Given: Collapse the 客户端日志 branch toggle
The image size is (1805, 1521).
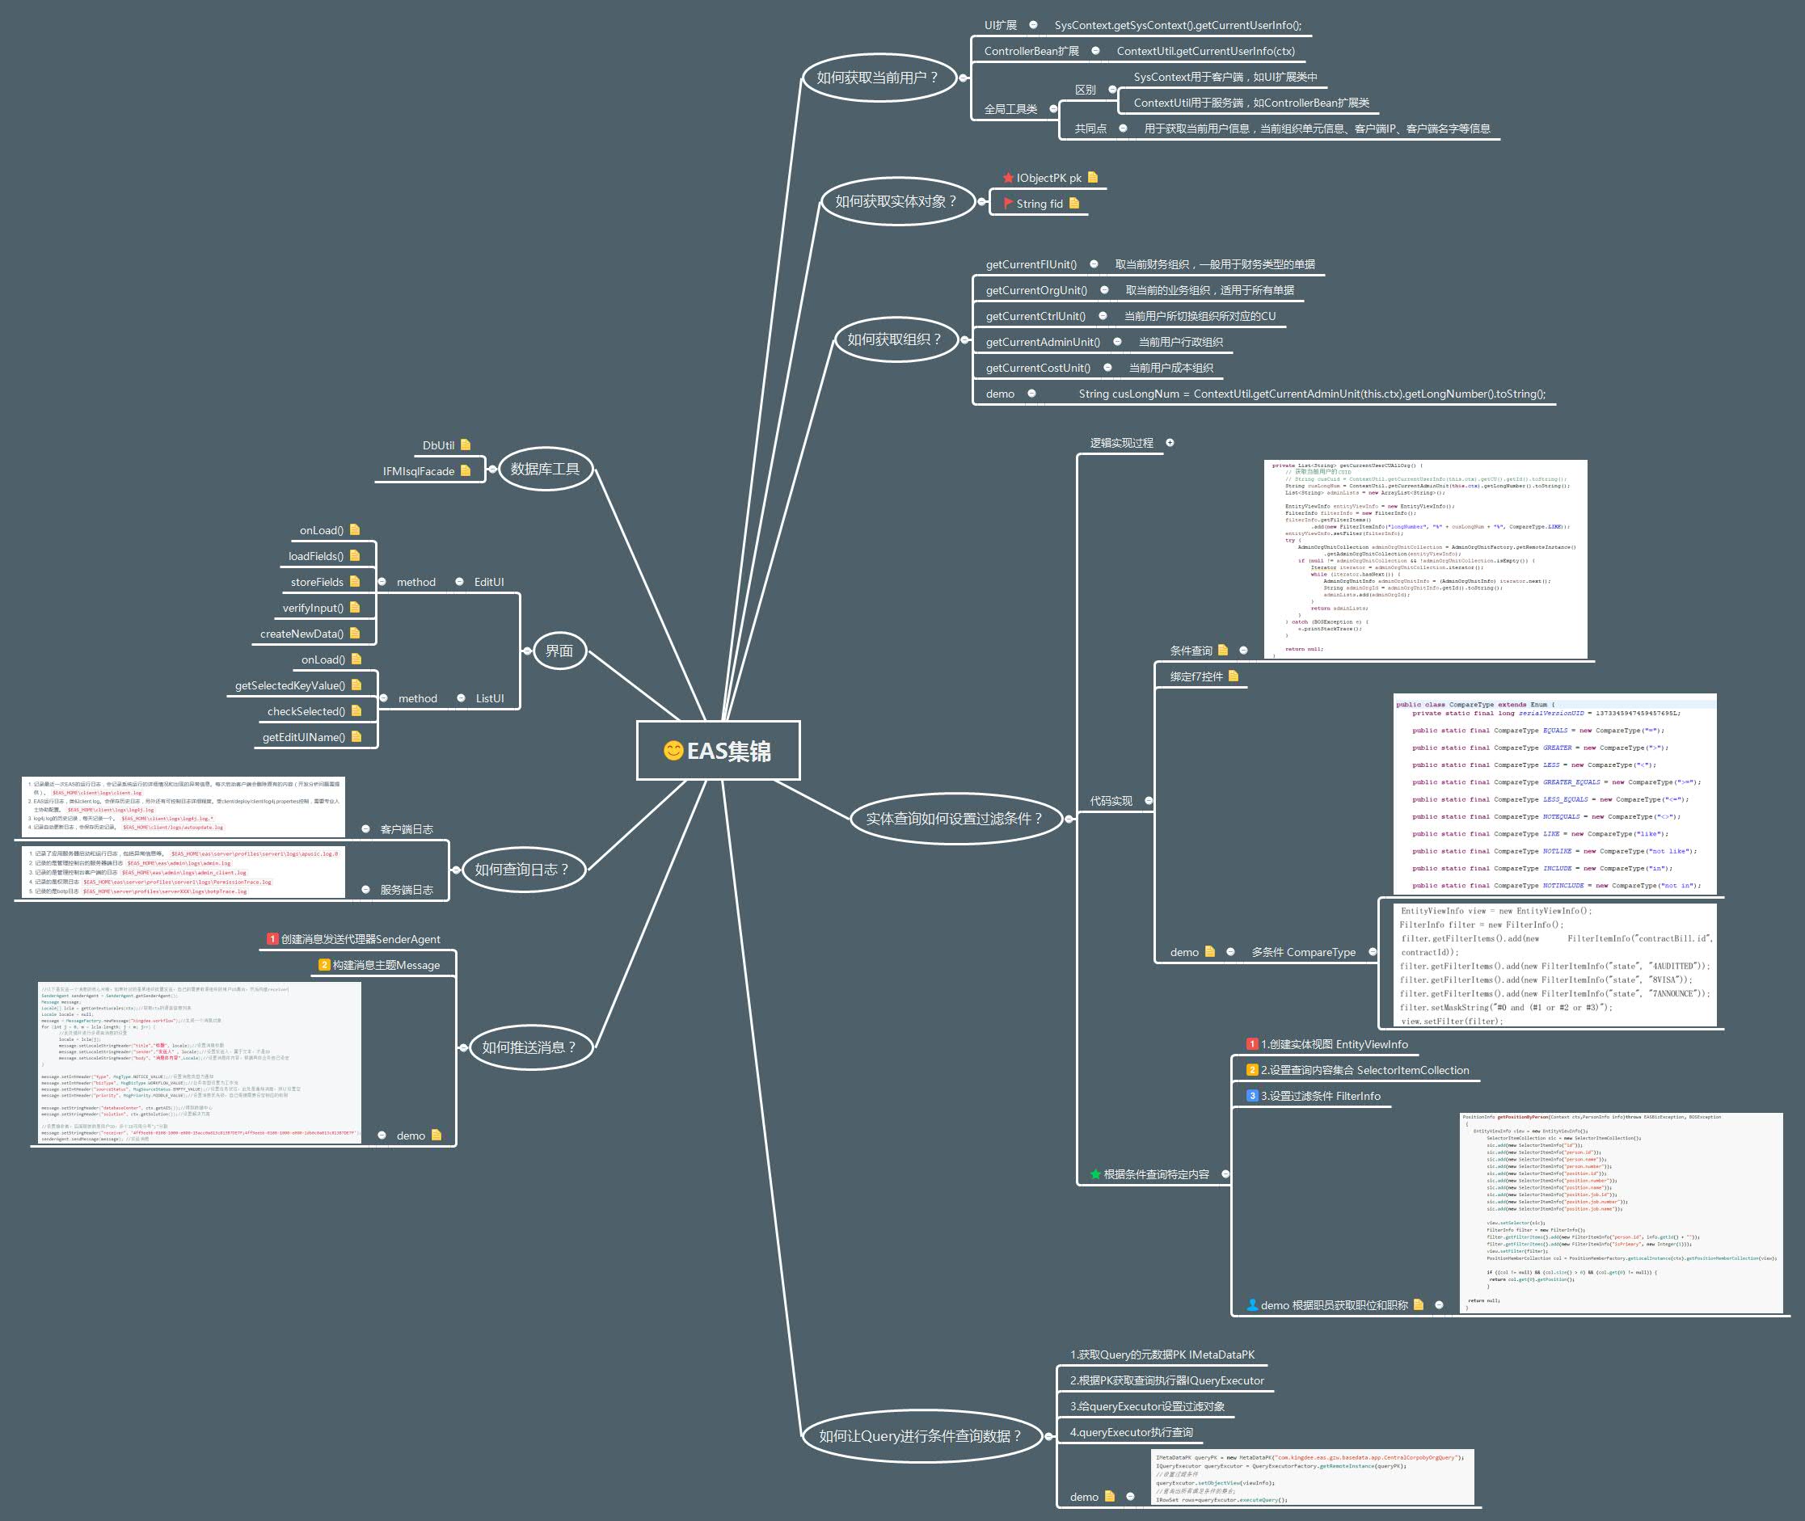Looking at the screenshot, I should pos(365,828).
